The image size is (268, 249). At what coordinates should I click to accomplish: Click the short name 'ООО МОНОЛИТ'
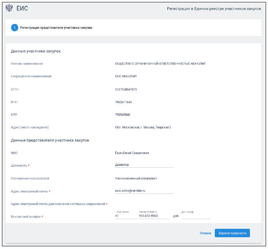[126, 76]
